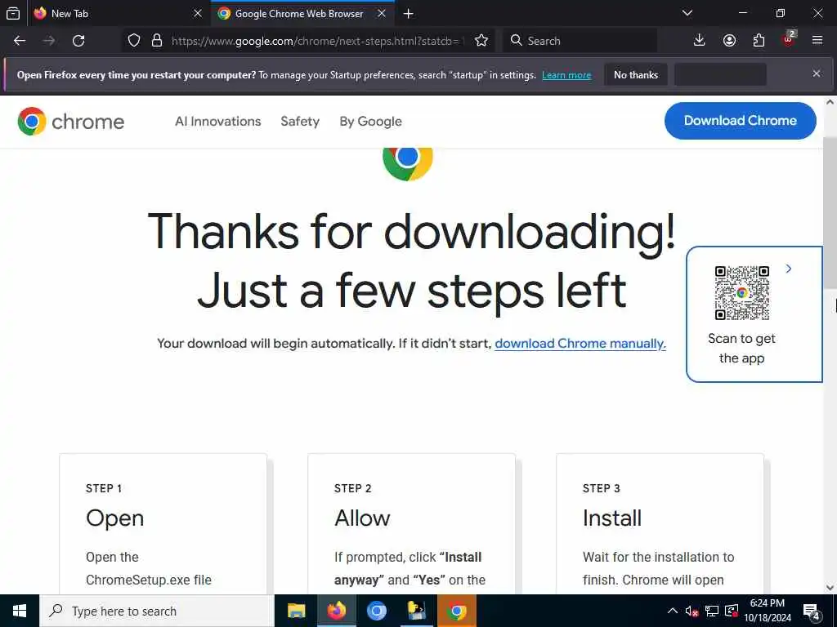
Task: Open By Google menu item
Action: click(370, 122)
